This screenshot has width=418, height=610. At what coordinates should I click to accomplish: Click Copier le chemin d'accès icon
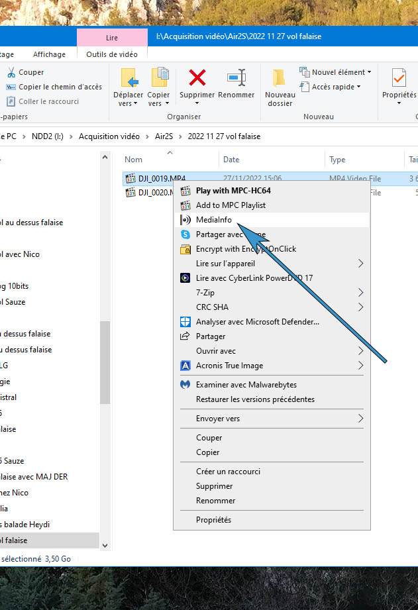click(11, 87)
